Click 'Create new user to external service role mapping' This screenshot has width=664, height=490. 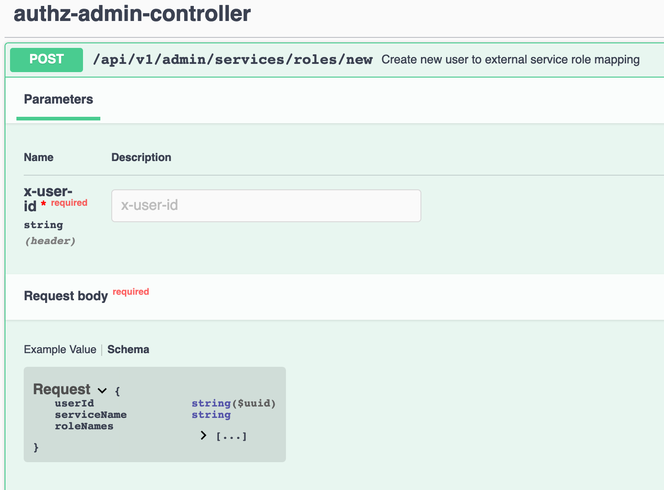[x=510, y=60]
